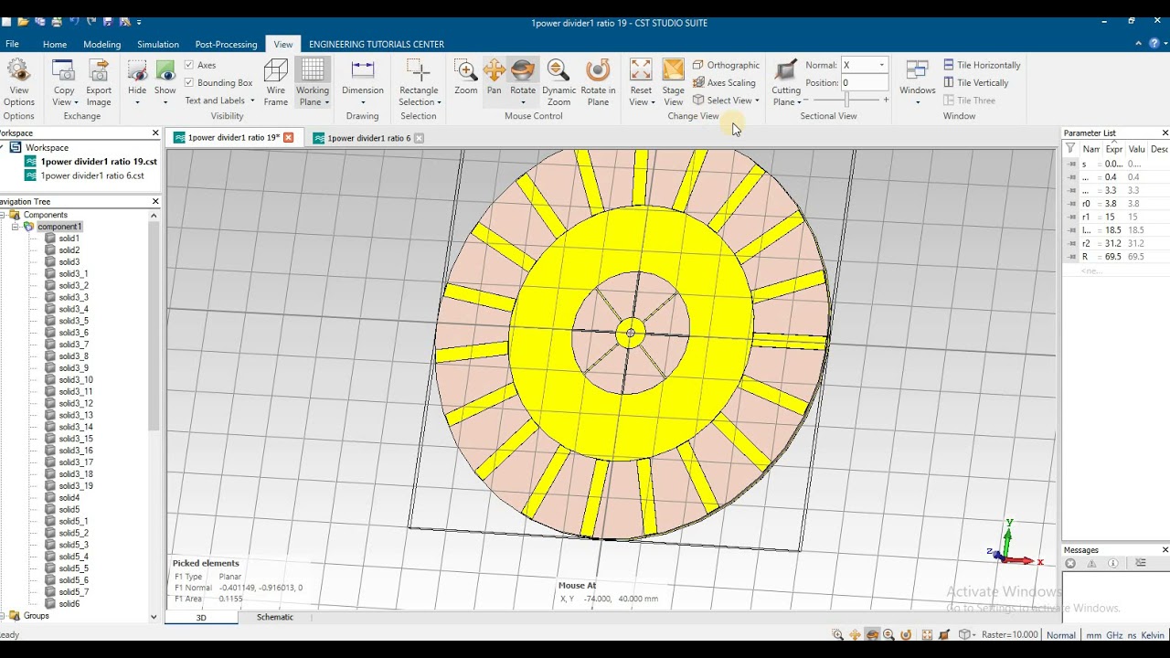Click the Parameter List filter icon
Image resolution: width=1170 pixels, height=658 pixels.
tap(1070, 149)
